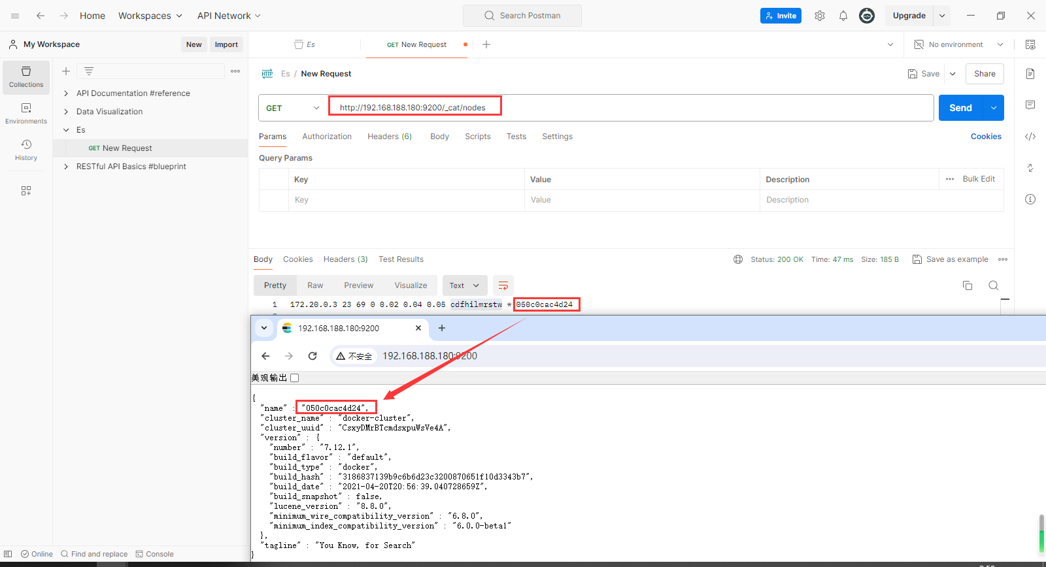The image size is (1046, 567).
Task: Expand the API Documentation #reference collection
Action: click(x=66, y=93)
